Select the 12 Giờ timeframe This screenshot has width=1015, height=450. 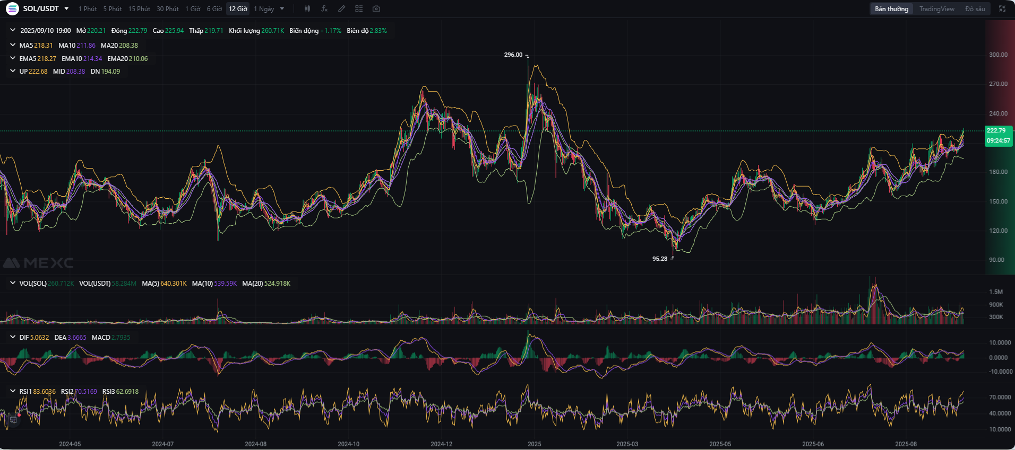pos(238,9)
